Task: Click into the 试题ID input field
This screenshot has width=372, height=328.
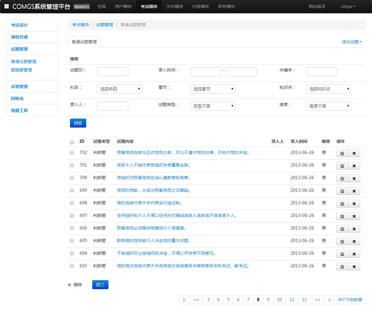Action: (x=113, y=71)
